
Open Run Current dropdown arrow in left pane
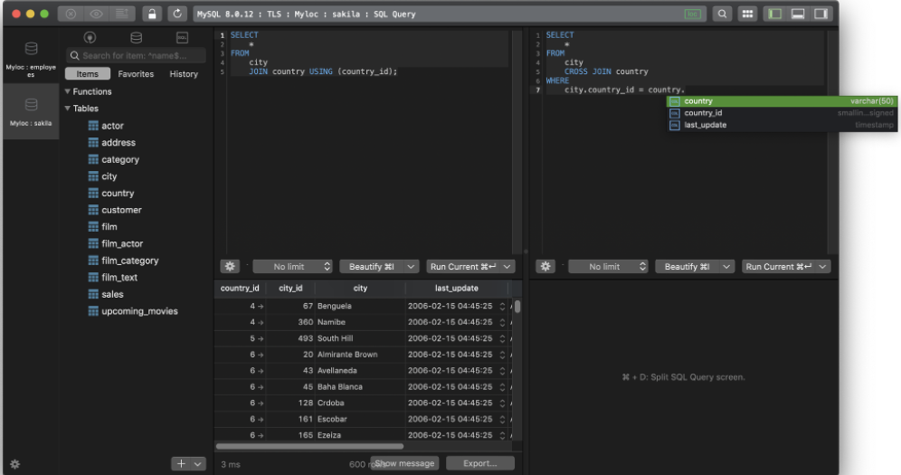[507, 267]
